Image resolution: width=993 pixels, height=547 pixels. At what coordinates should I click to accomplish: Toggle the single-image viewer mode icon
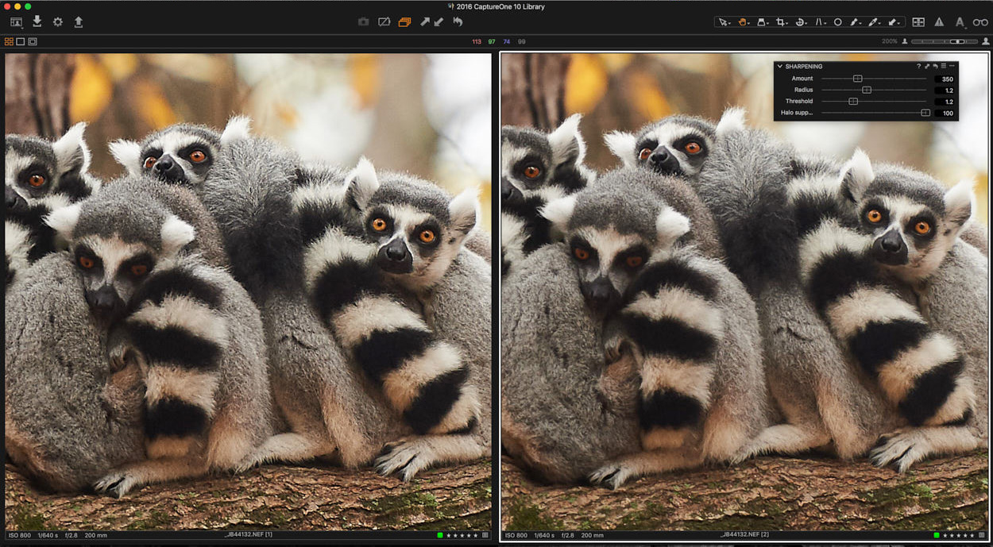click(x=21, y=41)
